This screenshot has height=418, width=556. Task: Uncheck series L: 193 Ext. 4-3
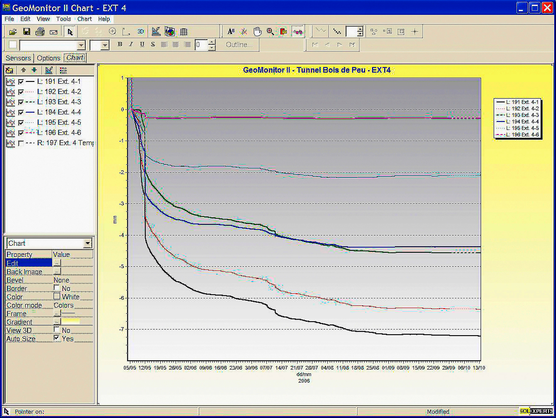click(21, 102)
